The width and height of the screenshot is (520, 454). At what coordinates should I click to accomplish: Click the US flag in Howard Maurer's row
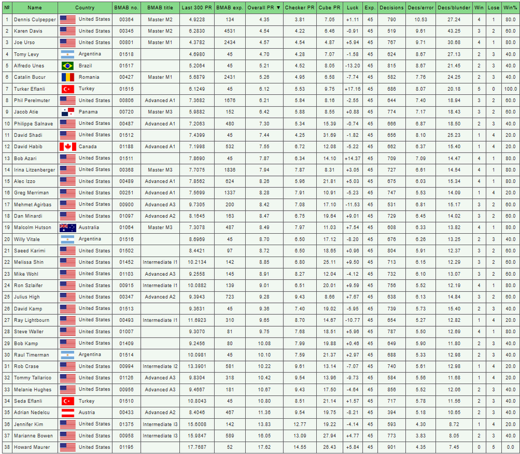(68, 447)
